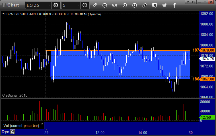Screen dimensions: 216x136
Task: Open the GET tools menu
Action: click(x=115, y=5)
